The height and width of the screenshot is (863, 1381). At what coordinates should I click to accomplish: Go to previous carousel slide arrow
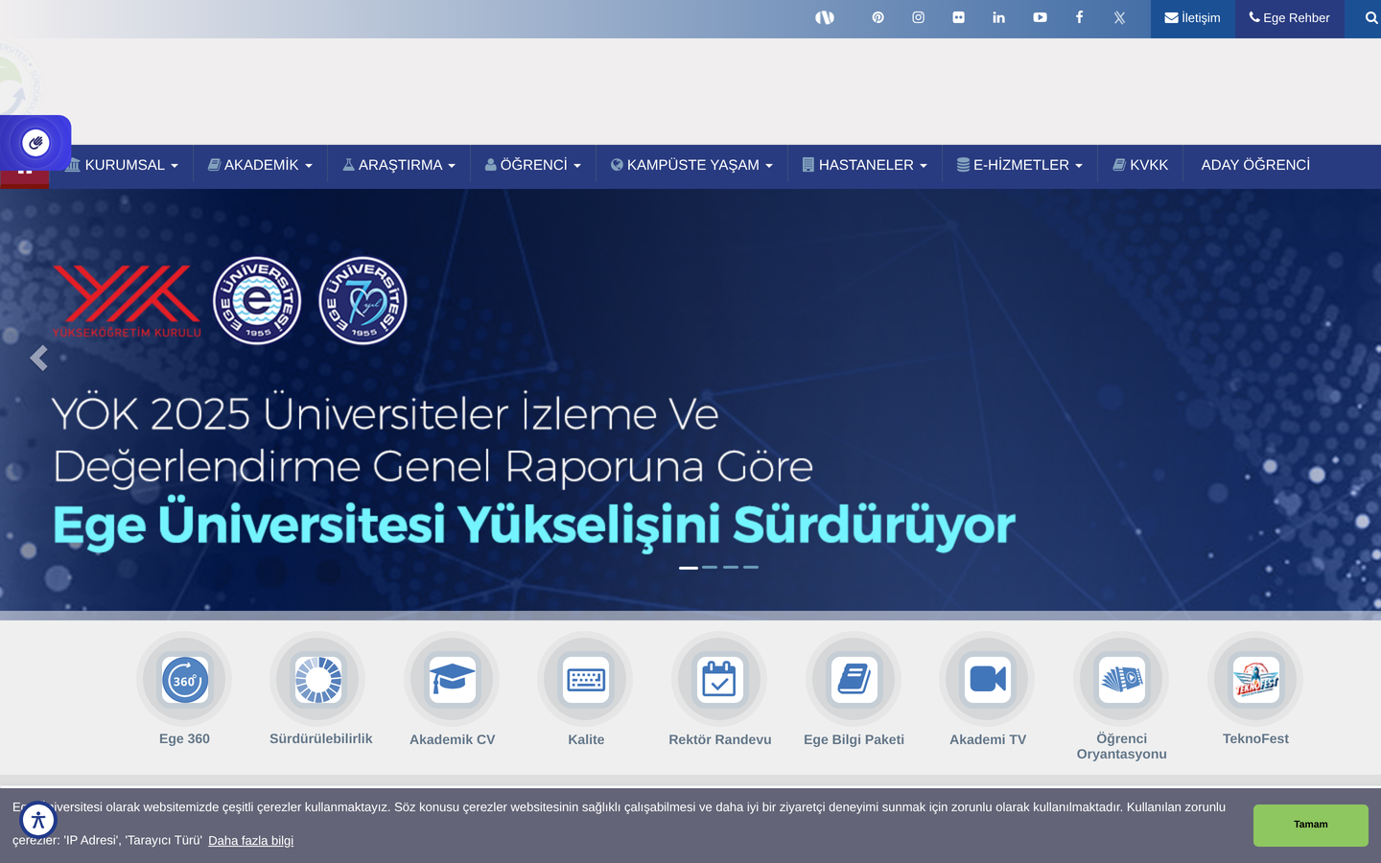tap(38, 358)
